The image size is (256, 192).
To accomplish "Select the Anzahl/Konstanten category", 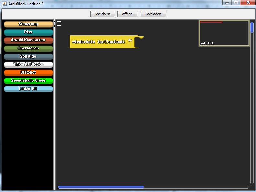I will click(28, 40).
